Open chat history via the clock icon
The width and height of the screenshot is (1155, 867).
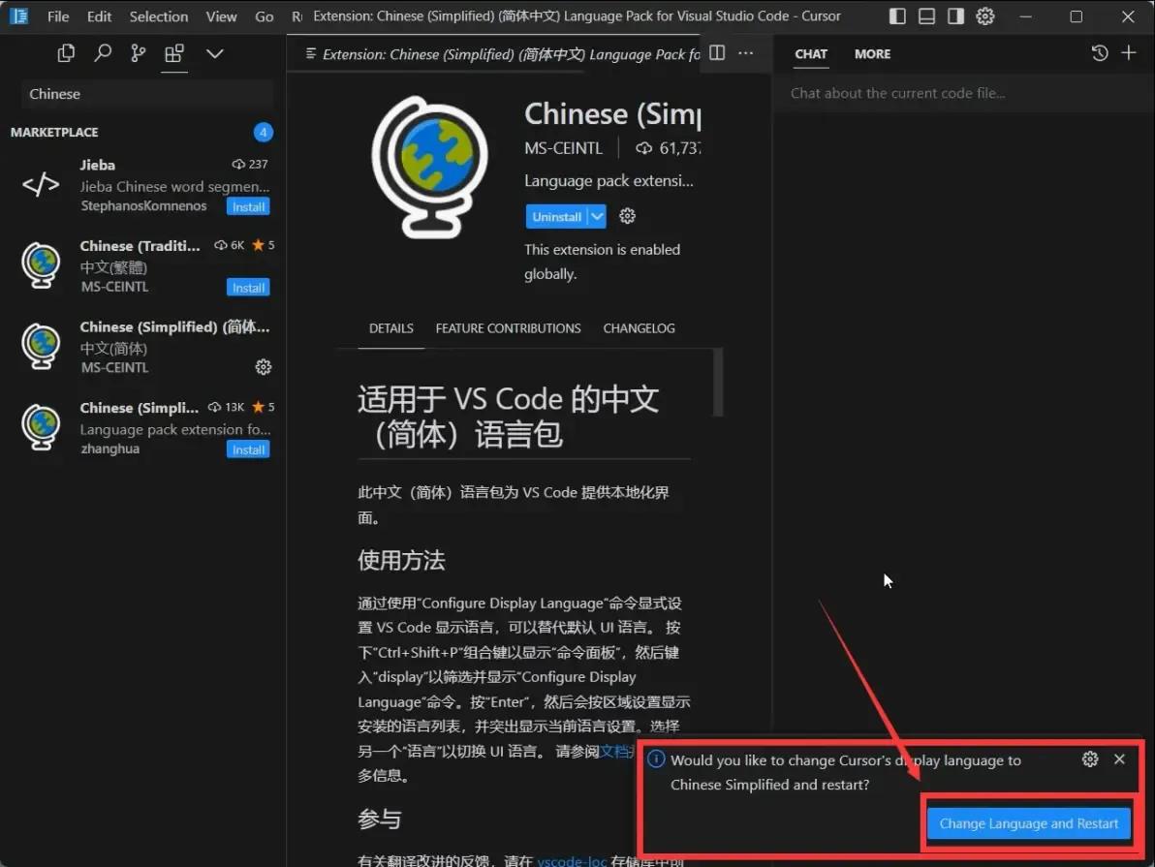pos(1100,53)
